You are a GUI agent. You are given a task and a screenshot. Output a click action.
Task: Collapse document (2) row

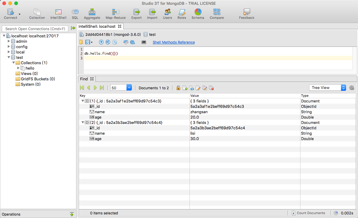click(x=83, y=122)
